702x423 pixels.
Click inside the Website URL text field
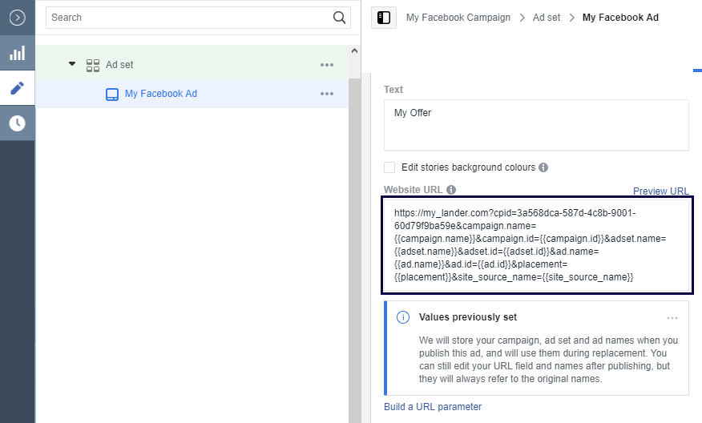(x=537, y=245)
